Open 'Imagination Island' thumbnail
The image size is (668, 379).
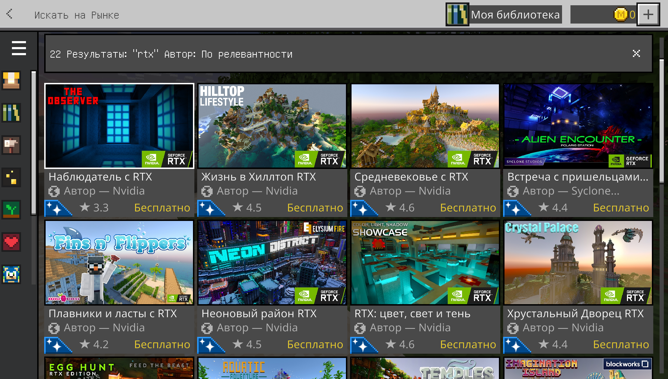[x=578, y=368]
